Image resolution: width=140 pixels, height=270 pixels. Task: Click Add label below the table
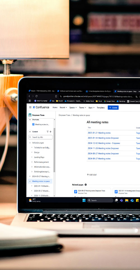tap(92, 175)
